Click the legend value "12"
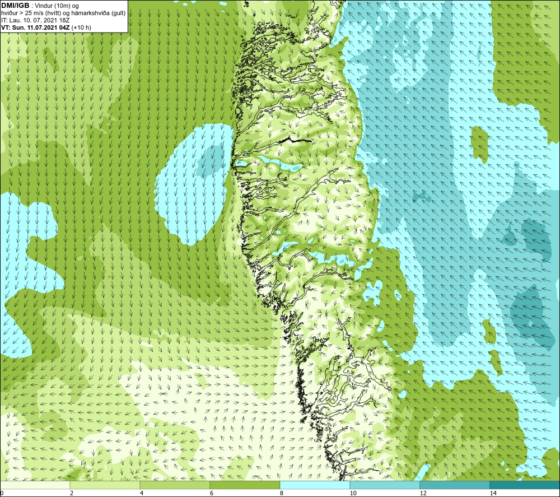560x497 pixels. 423,493
